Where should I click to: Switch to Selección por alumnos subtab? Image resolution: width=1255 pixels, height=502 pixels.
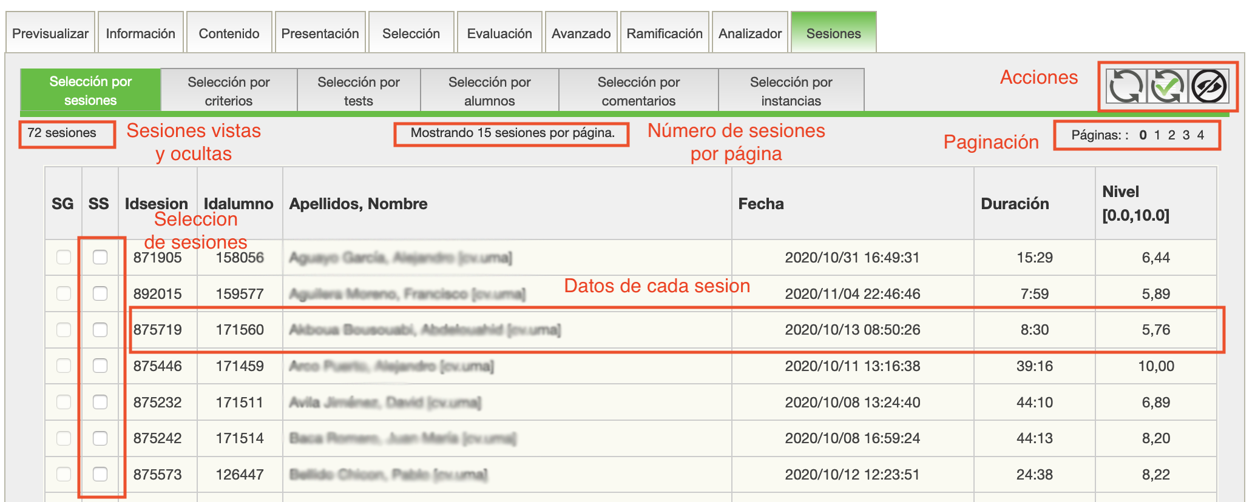489,91
